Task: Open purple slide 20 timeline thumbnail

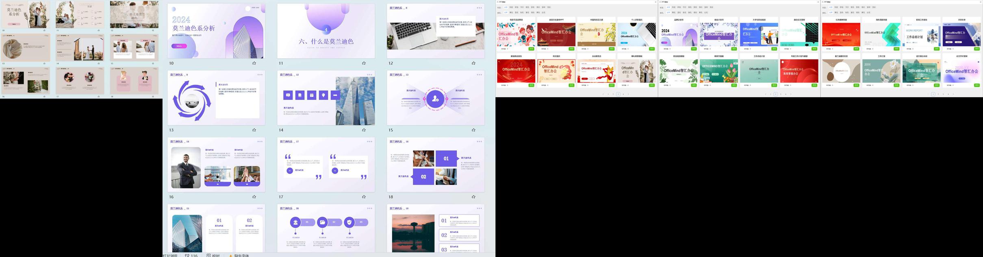Action: [x=326, y=228]
